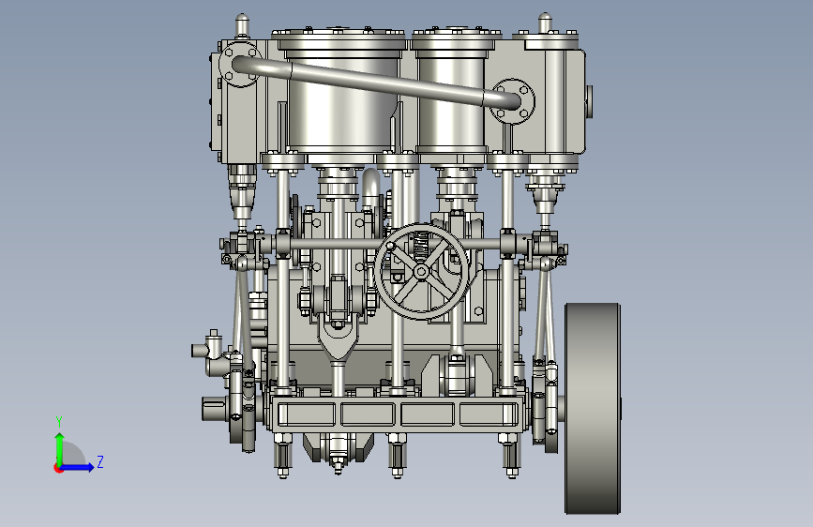Select the spoked handwheel at engine center

click(x=421, y=271)
